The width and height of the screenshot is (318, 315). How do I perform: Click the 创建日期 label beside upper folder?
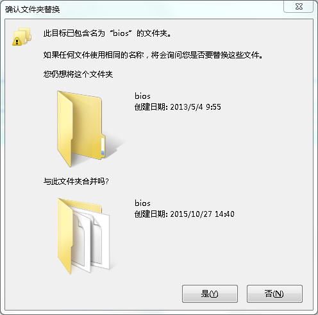pos(151,107)
